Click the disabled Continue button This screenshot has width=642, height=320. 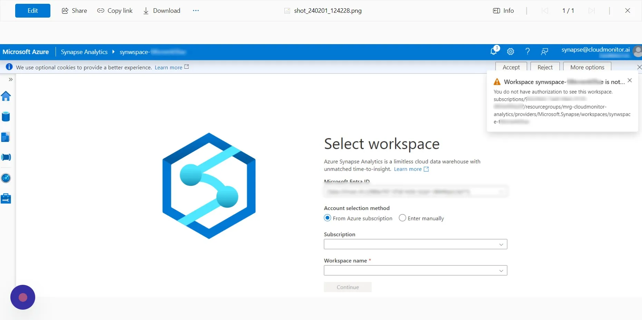click(x=348, y=287)
